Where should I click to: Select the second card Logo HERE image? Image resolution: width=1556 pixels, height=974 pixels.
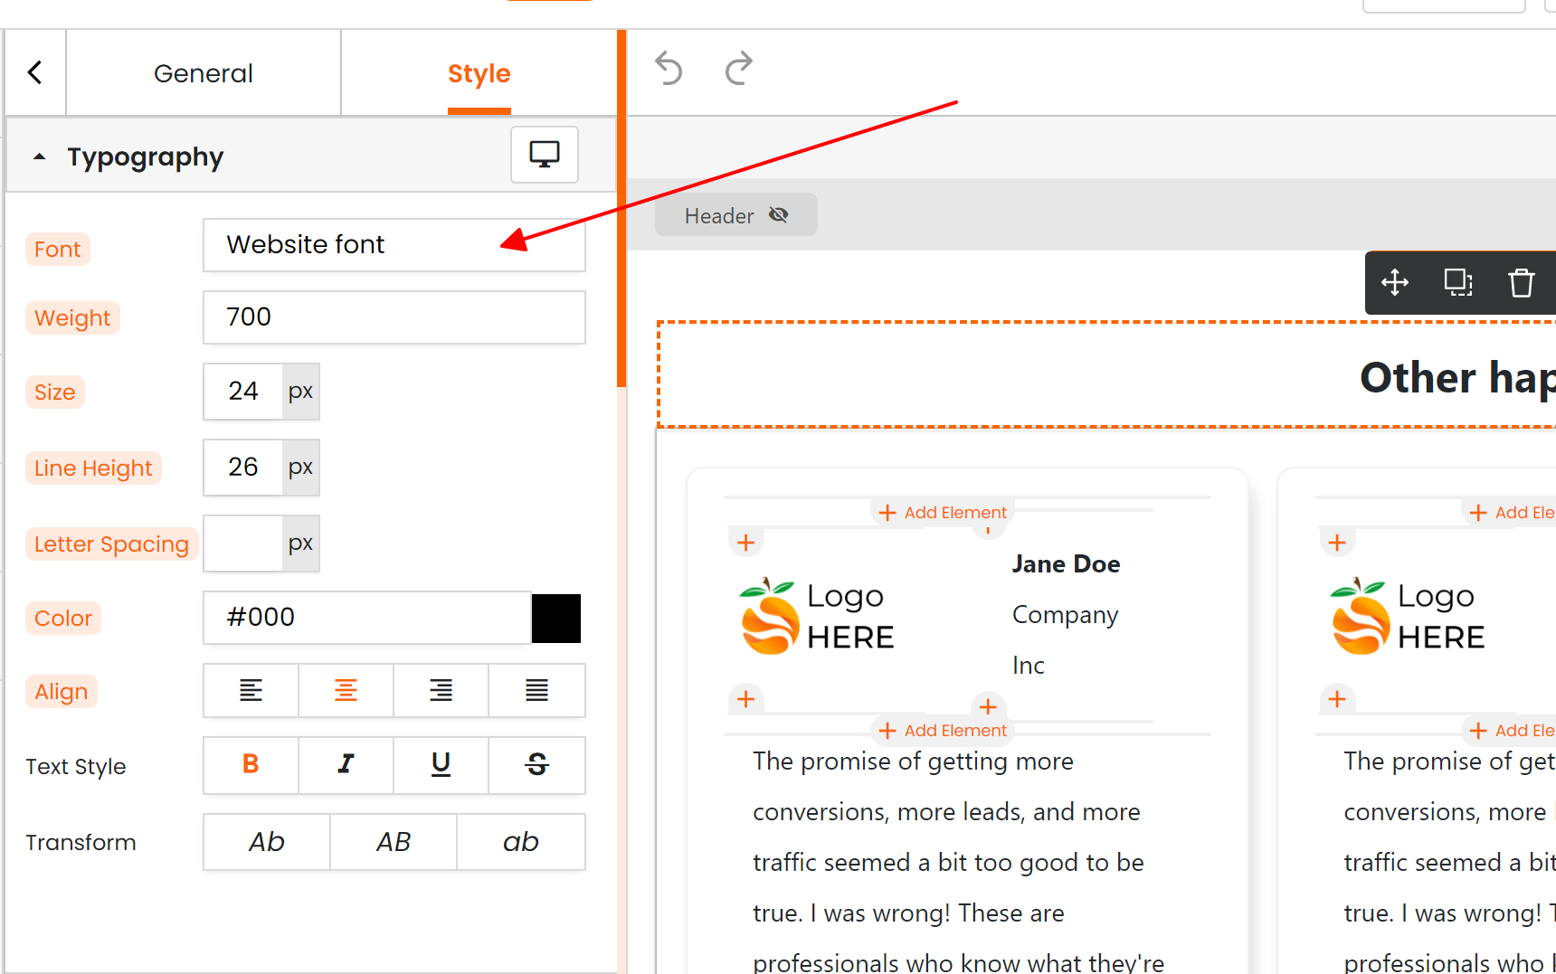(1408, 617)
